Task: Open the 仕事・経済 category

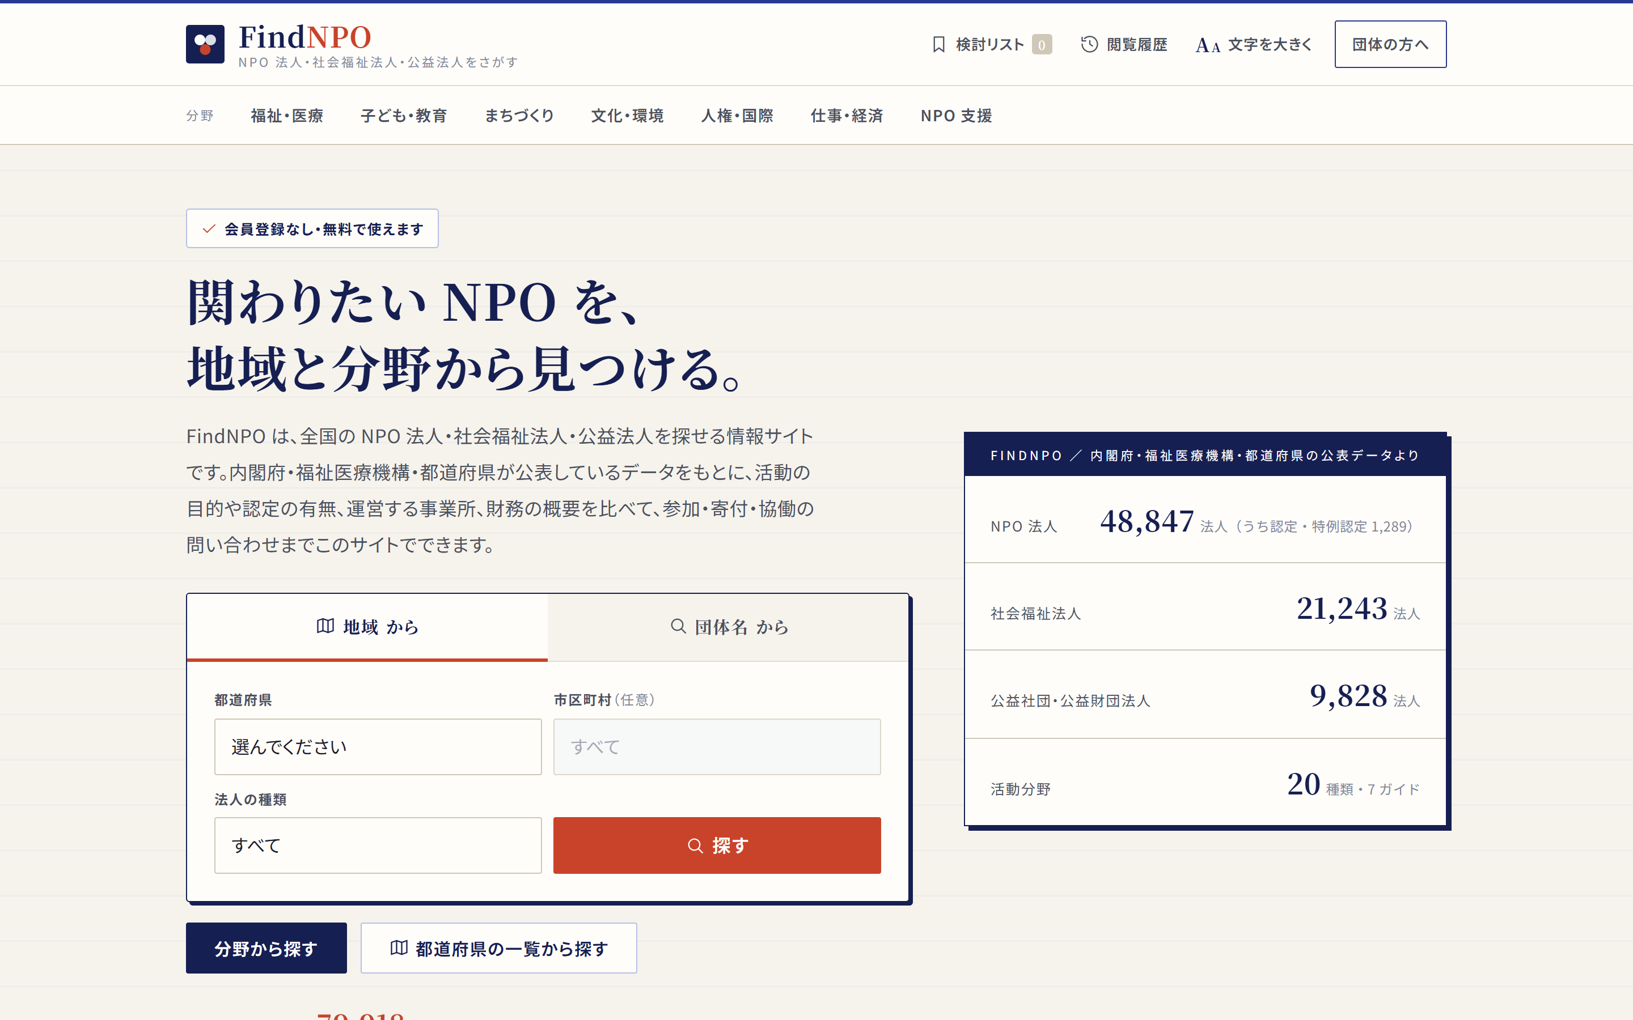Action: pos(847,116)
